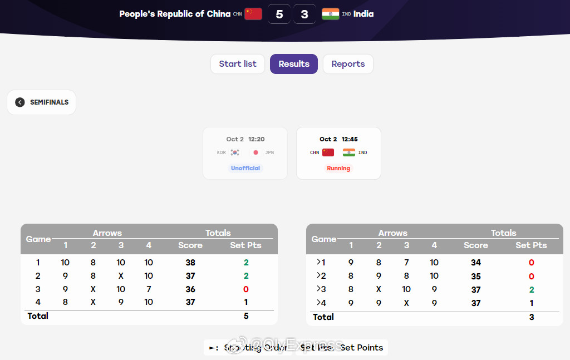The width and height of the screenshot is (570, 360).
Task: Click the China flag in CHN-IND card
Action: click(328, 152)
